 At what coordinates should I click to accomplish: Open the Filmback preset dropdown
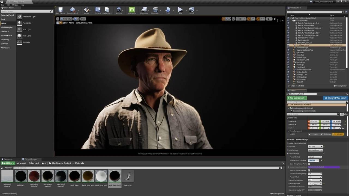[315, 147]
